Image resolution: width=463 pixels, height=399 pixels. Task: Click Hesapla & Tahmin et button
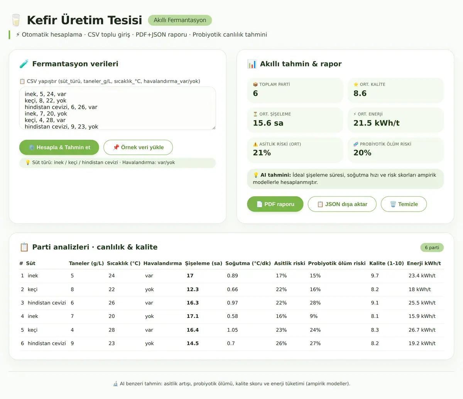coord(59,148)
